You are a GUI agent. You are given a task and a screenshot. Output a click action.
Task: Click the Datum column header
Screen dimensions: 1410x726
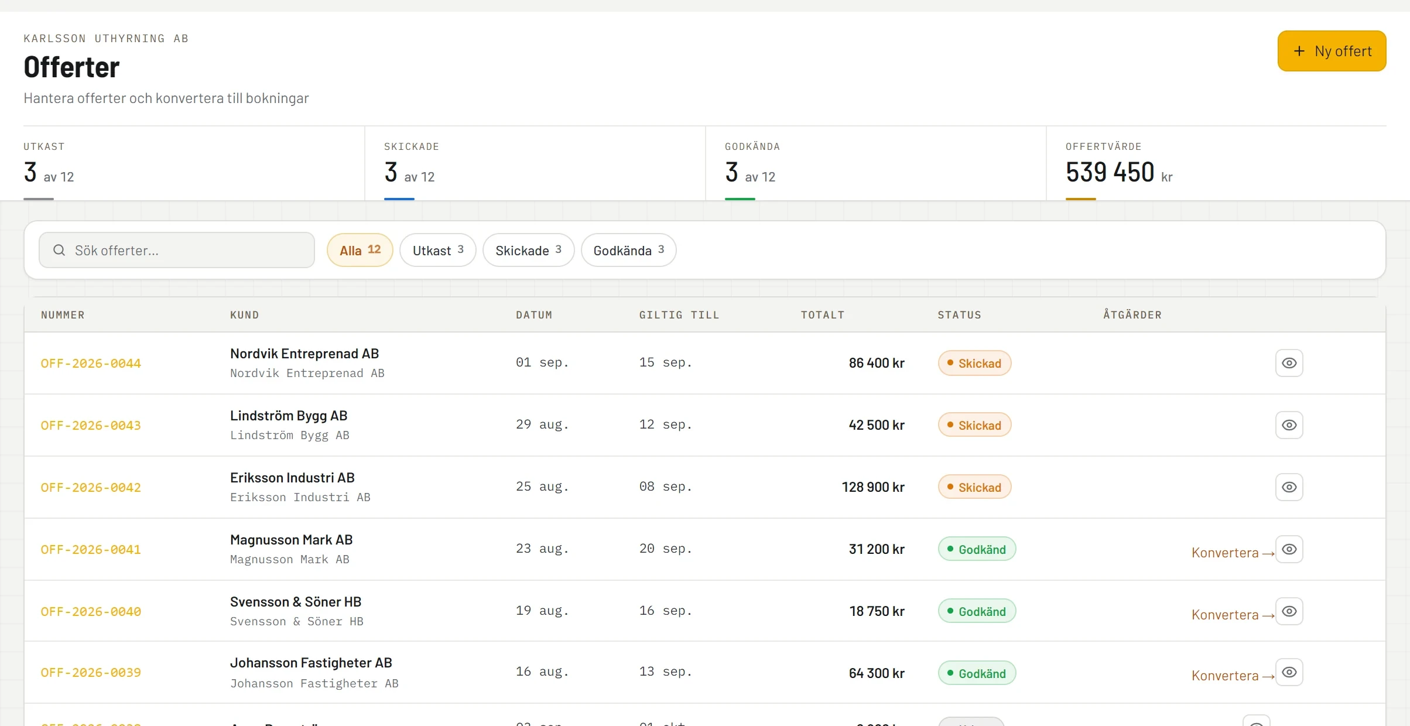pyautogui.click(x=534, y=315)
